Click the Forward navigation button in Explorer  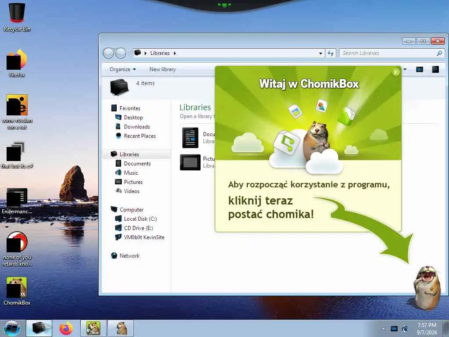121,53
